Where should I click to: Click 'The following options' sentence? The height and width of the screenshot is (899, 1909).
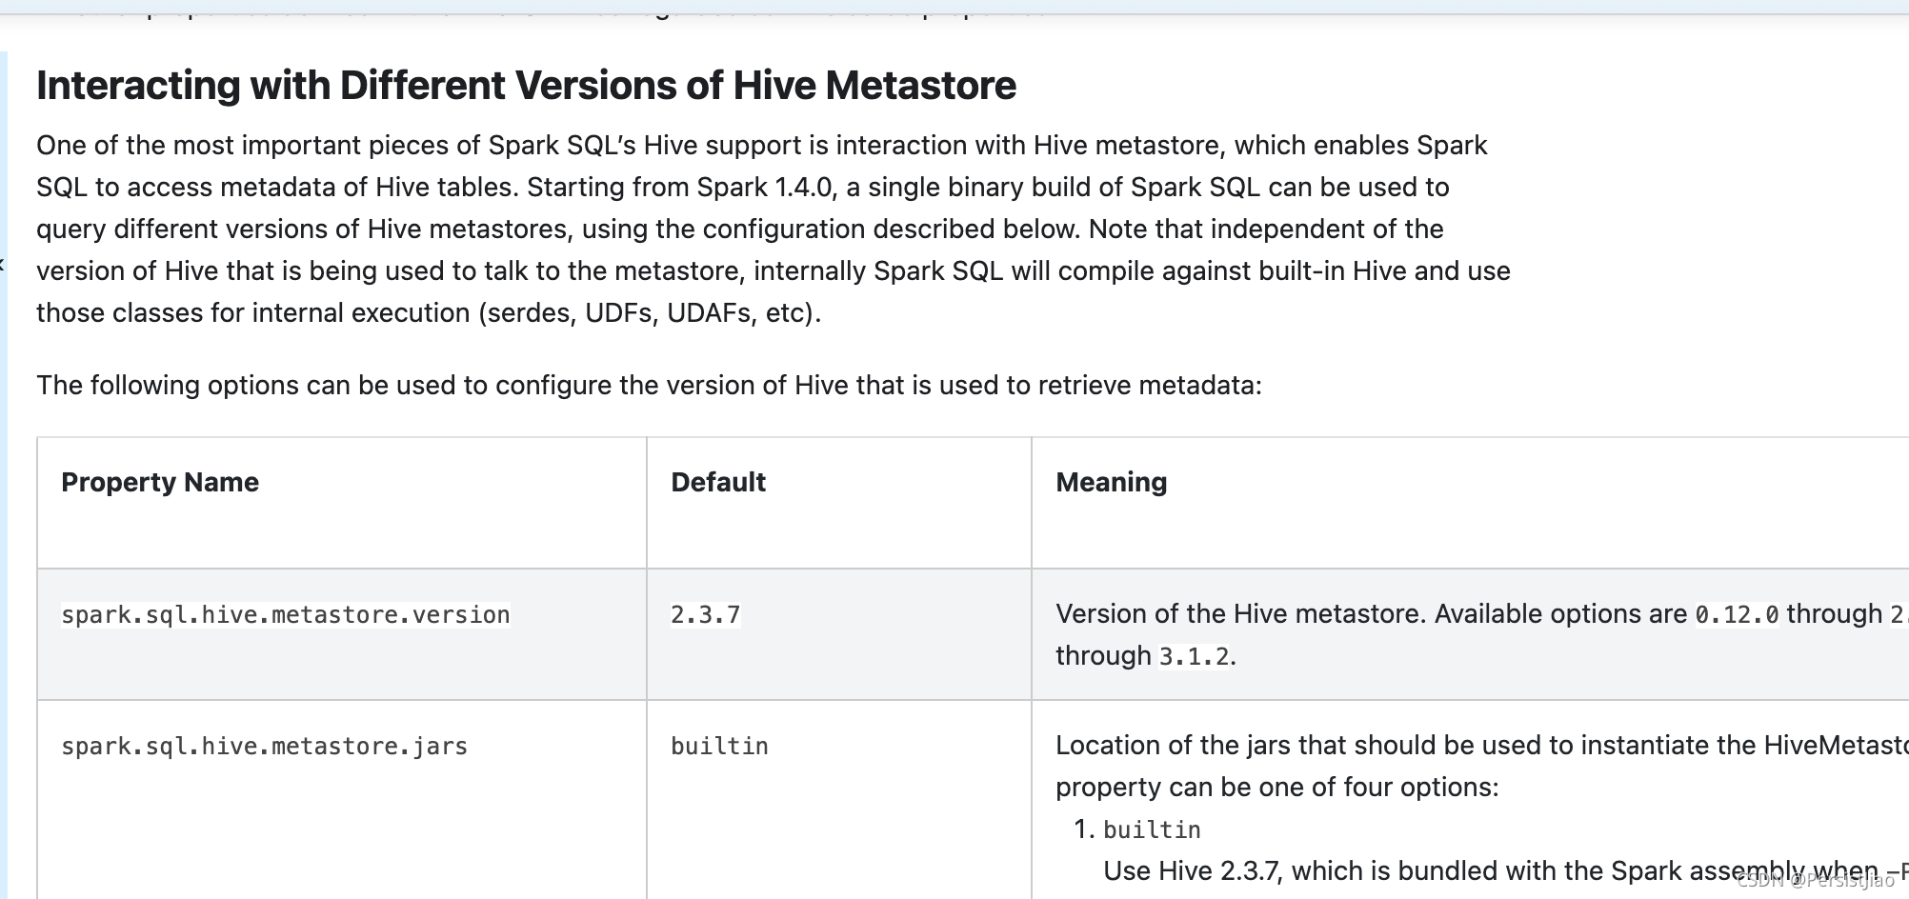[x=649, y=385]
